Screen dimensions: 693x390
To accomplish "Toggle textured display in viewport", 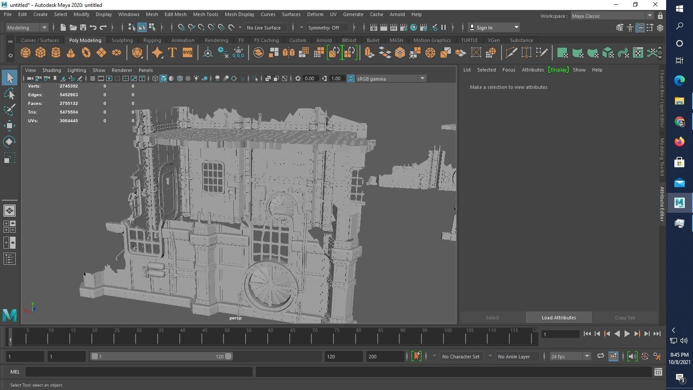I will tap(188, 78).
